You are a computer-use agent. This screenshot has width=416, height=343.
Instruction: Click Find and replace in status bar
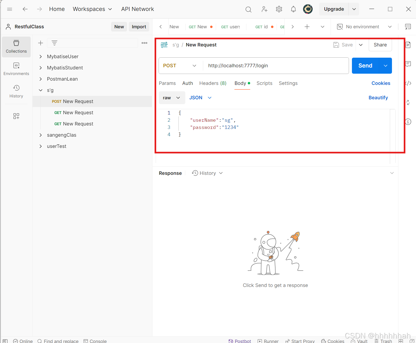point(58,341)
